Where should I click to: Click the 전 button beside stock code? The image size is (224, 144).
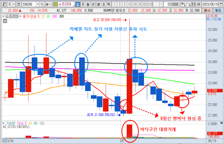click(x=19, y=4)
